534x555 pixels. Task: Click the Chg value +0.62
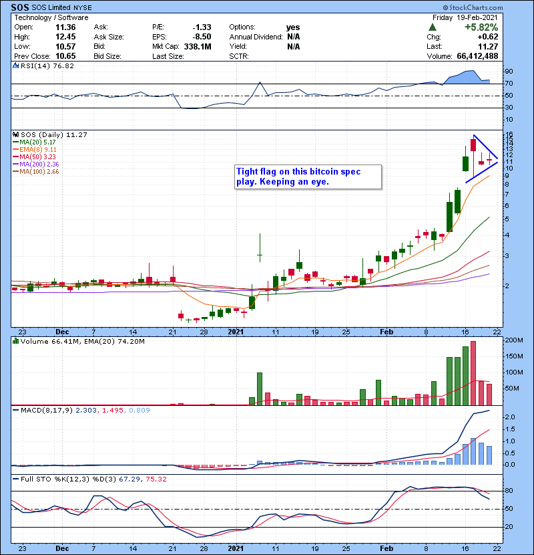(488, 37)
